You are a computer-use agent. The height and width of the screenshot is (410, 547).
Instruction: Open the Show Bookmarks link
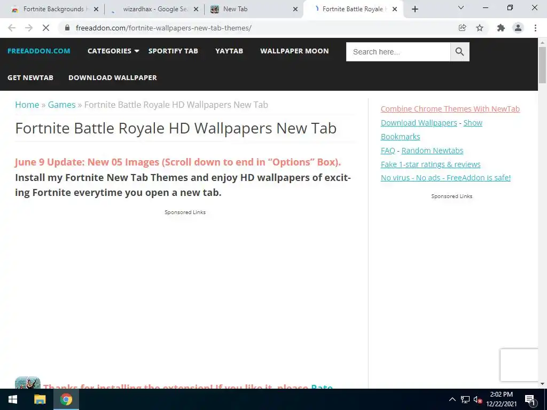click(473, 123)
